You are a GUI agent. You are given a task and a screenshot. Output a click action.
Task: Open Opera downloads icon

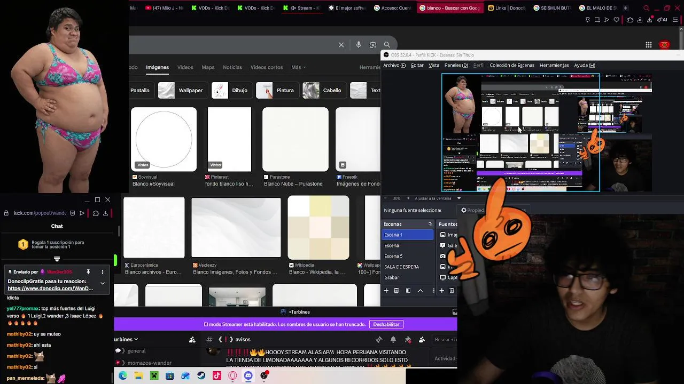point(650,20)
